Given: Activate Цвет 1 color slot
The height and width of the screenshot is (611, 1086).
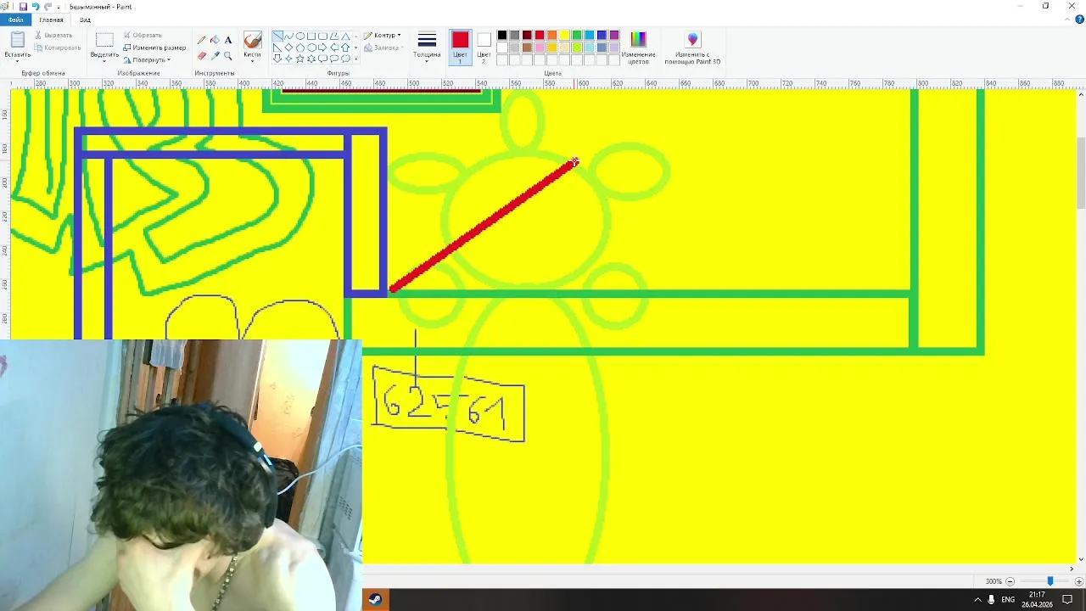Looking at the screenshot, I should point(460,48).
